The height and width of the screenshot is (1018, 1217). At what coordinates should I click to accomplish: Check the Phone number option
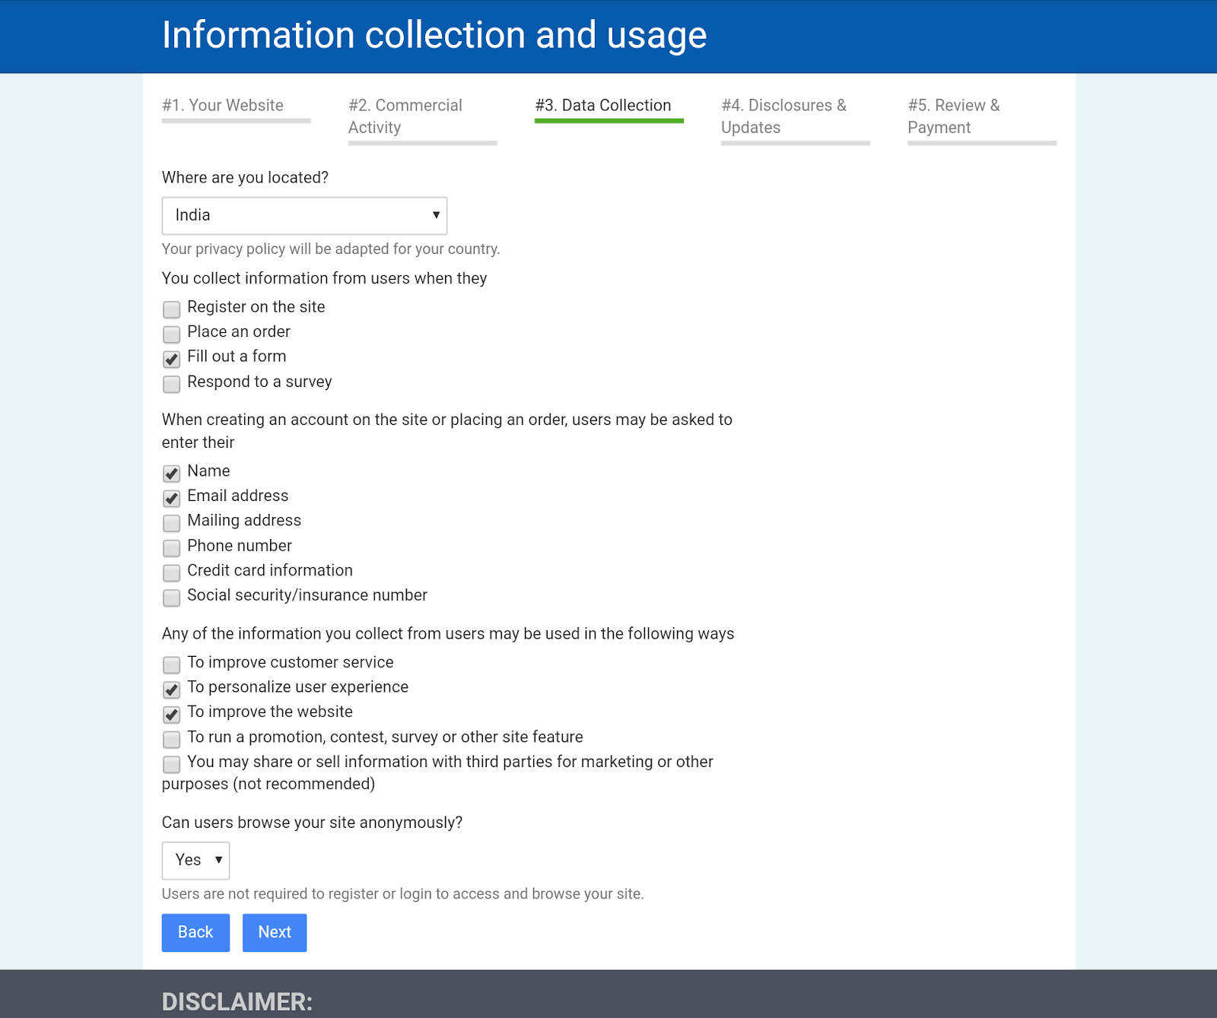click(172, 548)
